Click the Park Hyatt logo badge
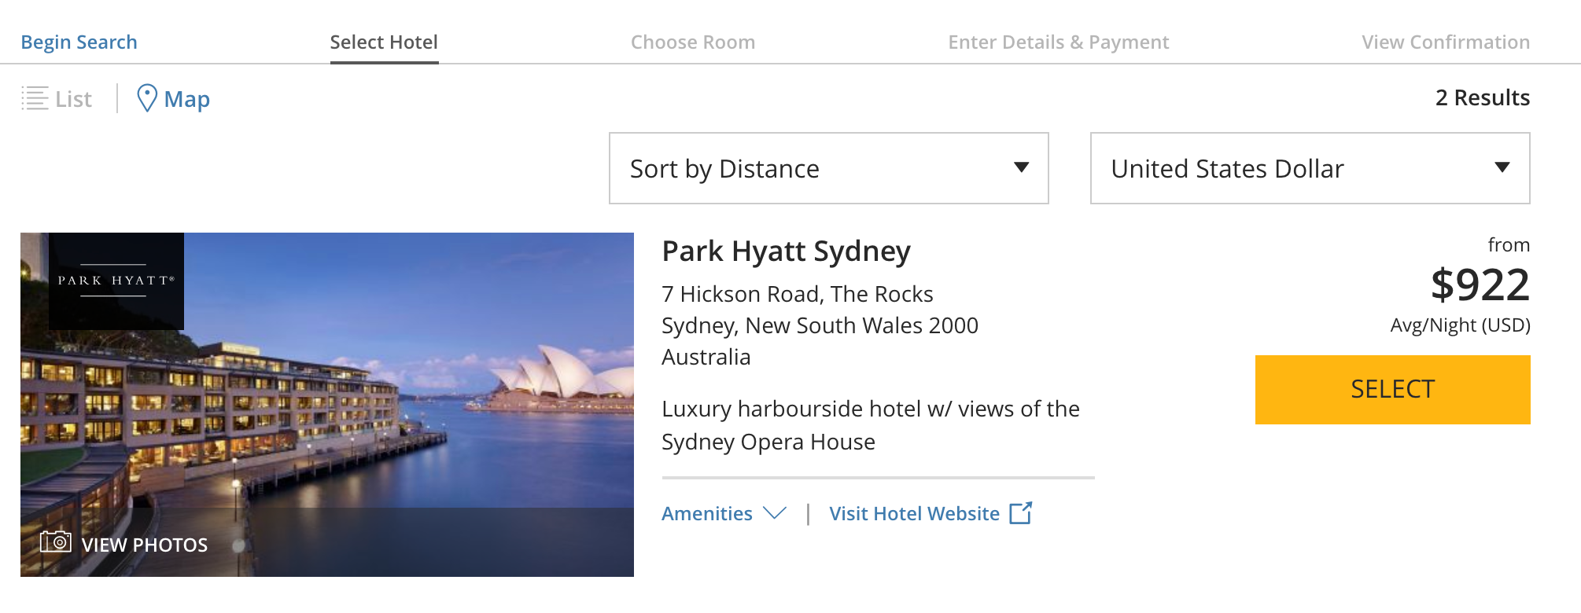 [x=116, y=281]
